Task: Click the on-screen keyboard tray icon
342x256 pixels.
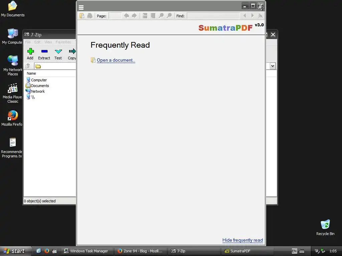Action: pos(302,251)
